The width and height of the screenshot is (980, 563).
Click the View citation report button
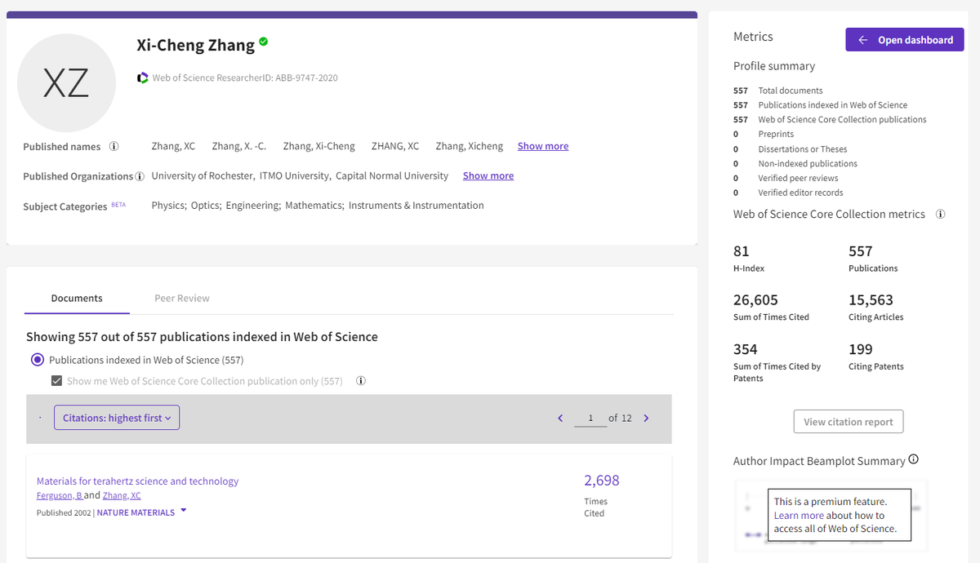pos(849,422)
